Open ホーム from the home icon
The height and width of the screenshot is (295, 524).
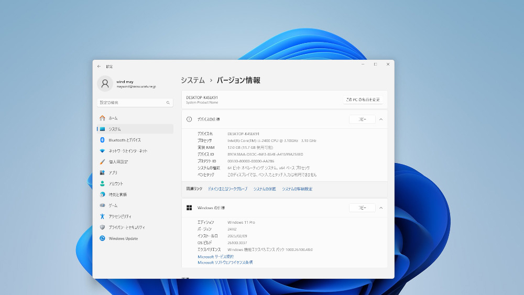(102, 118)
